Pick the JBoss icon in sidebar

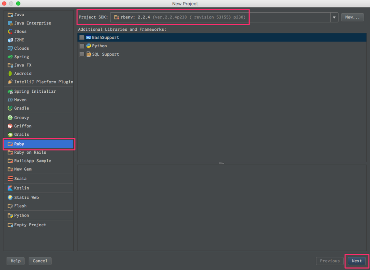[10, 32]
